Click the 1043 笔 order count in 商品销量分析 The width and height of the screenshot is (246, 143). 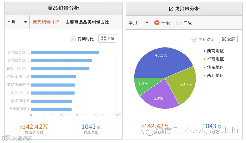tap(91, 126)
